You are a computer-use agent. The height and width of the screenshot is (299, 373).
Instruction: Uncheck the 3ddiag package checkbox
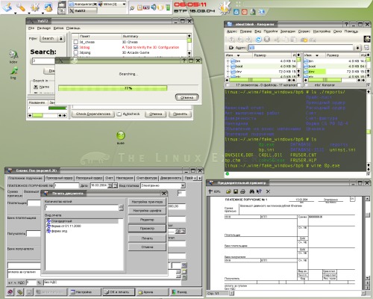tap(76, 47)
